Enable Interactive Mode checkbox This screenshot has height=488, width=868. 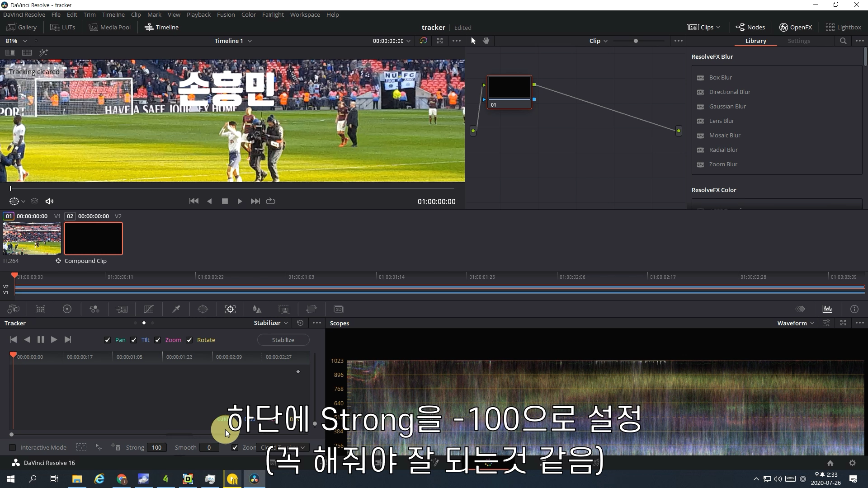13,447
